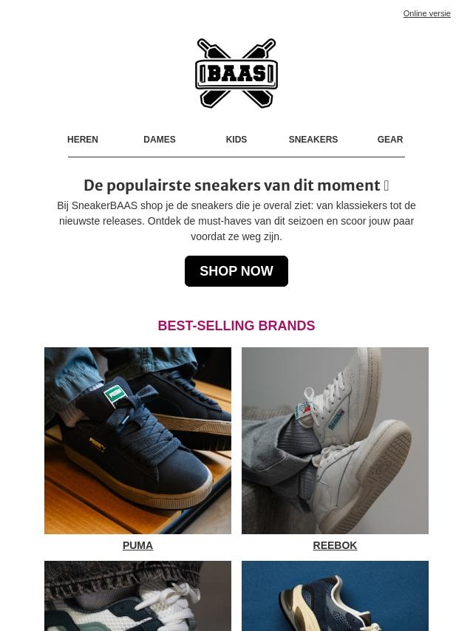Select the HEREN menu item

(x=83, y=139)
